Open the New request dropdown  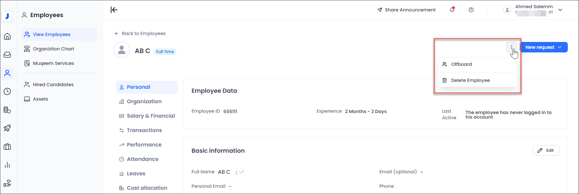click(x=544, y=47)
